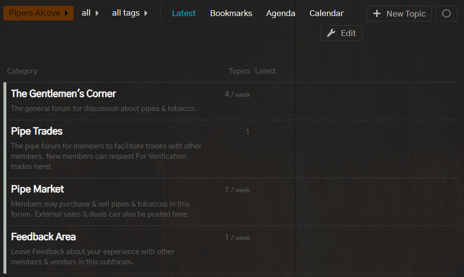Click the Edit wrench button
464x277 pixels.
tap(341, 33)
